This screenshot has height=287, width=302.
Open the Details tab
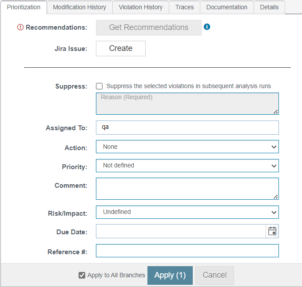269,7
